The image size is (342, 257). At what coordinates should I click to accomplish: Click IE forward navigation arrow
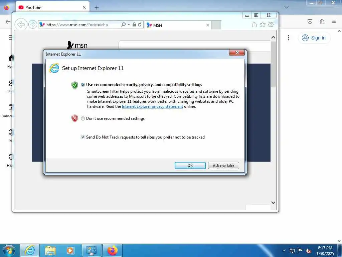point(32,24)
